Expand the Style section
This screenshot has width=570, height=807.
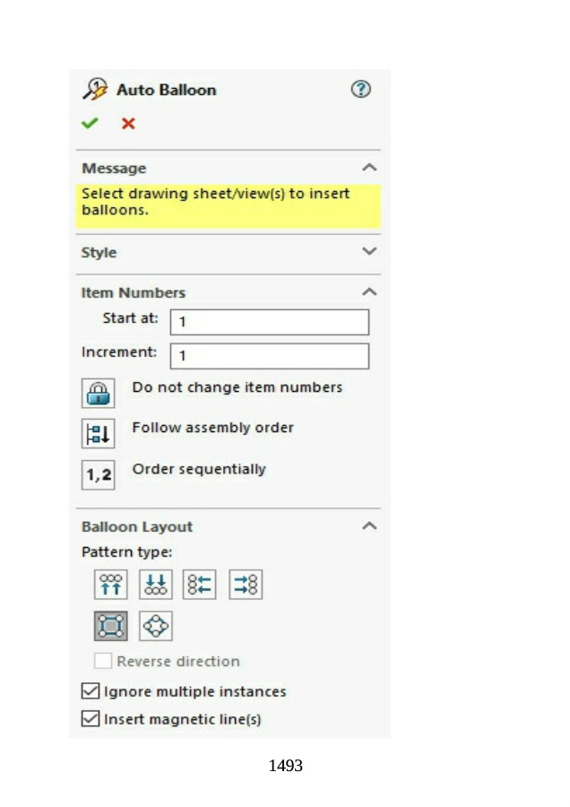[368, 252]
